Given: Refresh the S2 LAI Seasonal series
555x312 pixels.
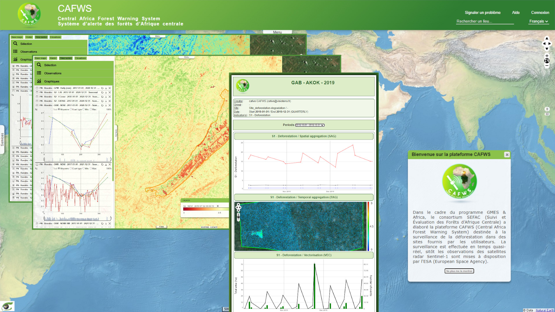Looking at the screenshot, I should pyautogui.click(x=102, y=92).
